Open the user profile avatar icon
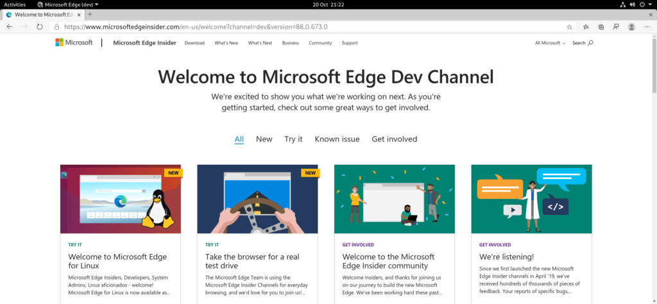This screenshot has width=657, height=304. coord(632,27)
